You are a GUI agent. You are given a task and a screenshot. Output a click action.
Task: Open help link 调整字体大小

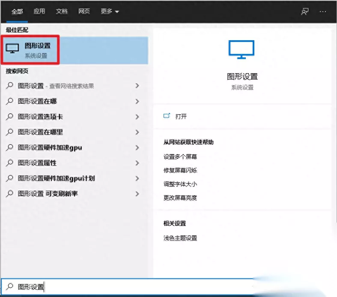180,184
